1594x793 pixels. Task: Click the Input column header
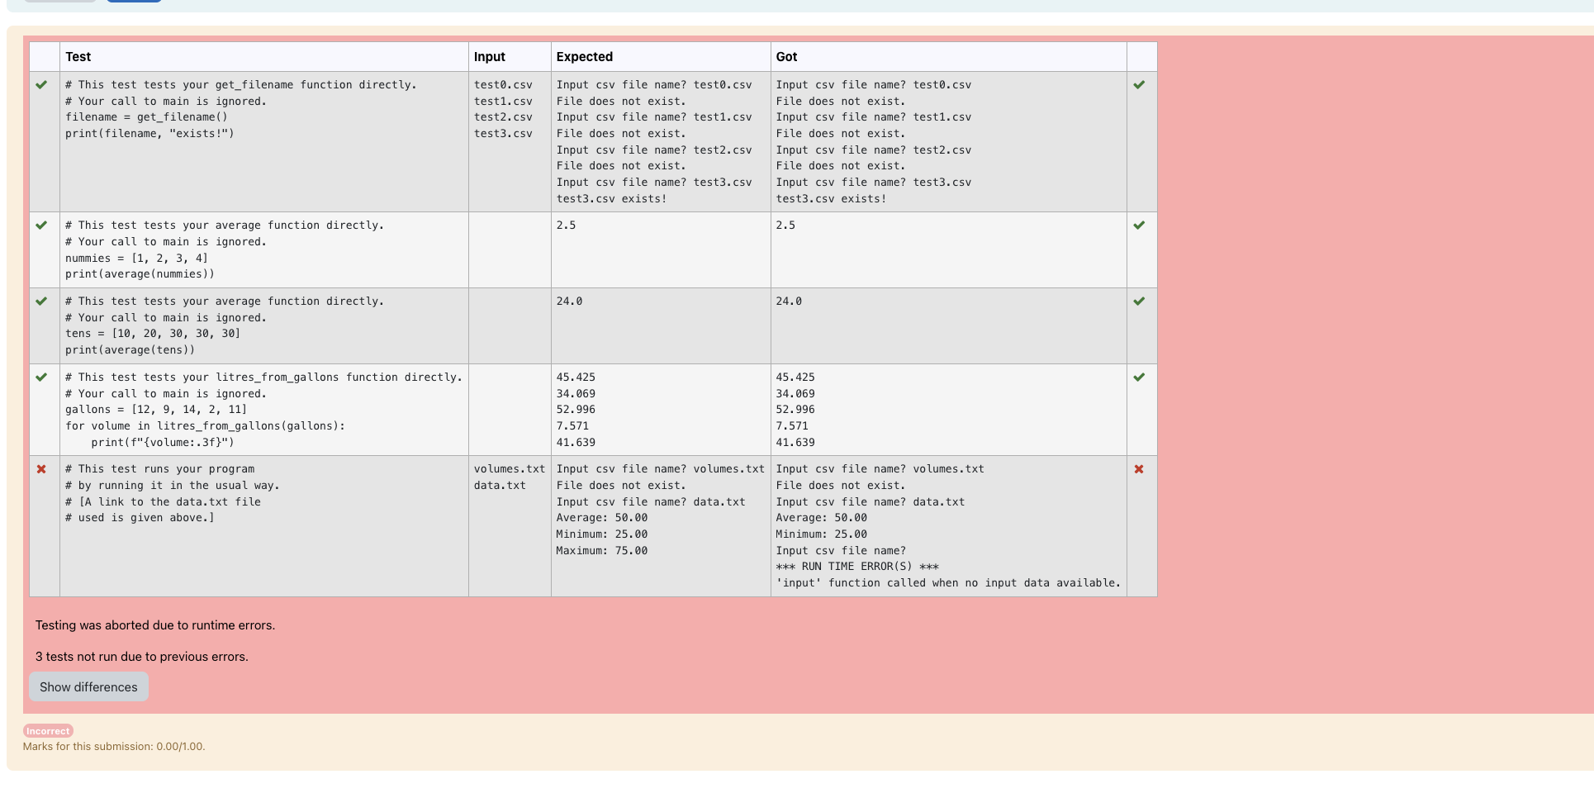click(490, 57)
